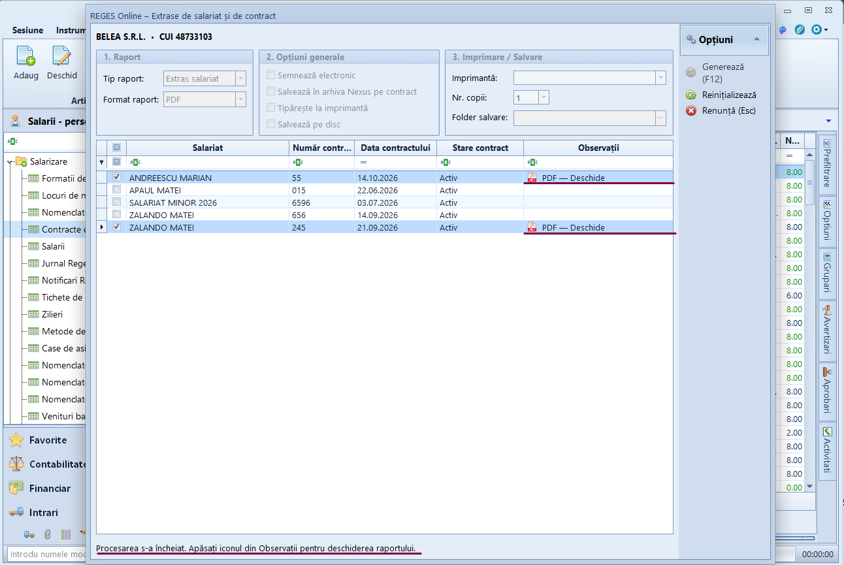Open the Intrari truck module
Viewport: 844px width, 565px height.
point(17,513)
